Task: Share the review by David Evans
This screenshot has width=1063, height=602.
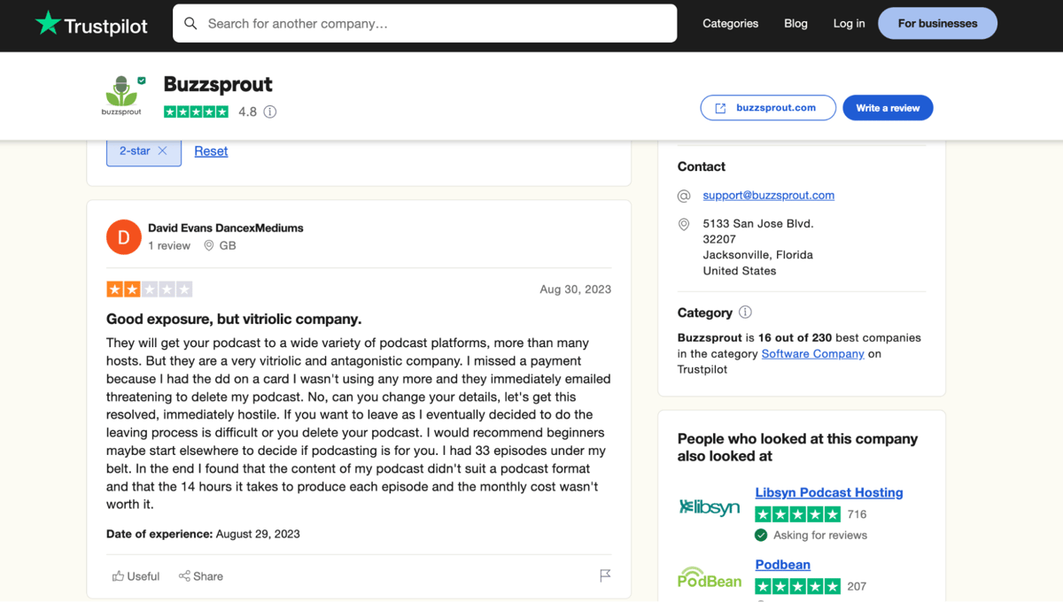Action: tap(201, 576)
